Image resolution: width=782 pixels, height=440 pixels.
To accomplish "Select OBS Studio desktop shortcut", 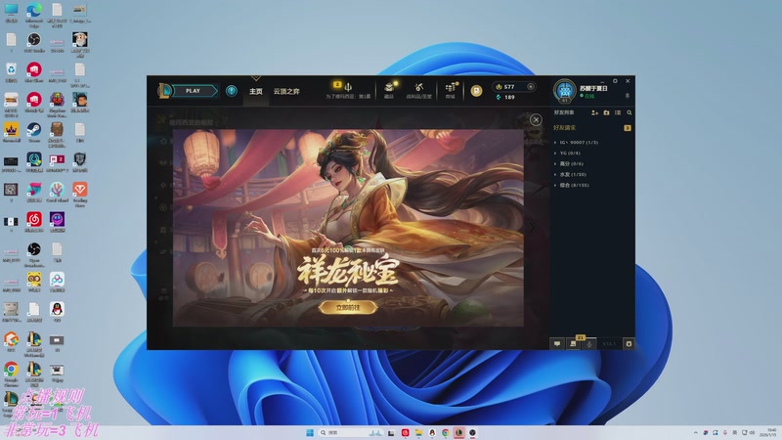I will (34, 43).
